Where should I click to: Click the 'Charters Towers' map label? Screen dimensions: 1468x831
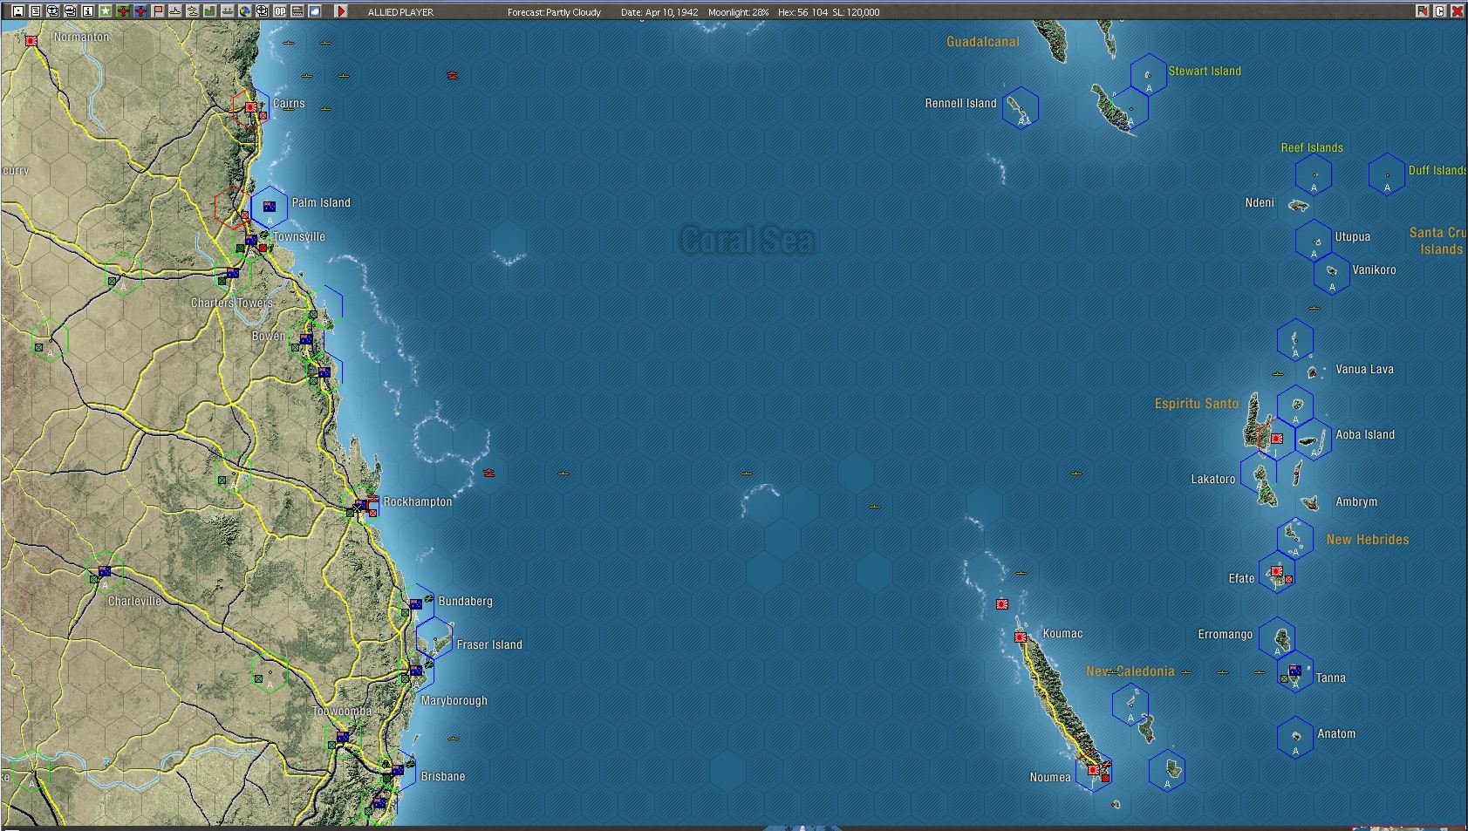[x=232, y=303]
